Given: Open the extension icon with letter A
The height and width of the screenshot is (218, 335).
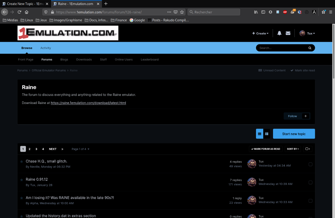Looking at the screenshot, I should (314, 12).
